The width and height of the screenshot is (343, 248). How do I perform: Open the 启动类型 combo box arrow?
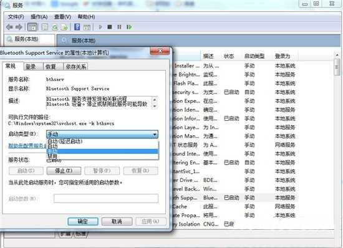[x=155, y=134]
